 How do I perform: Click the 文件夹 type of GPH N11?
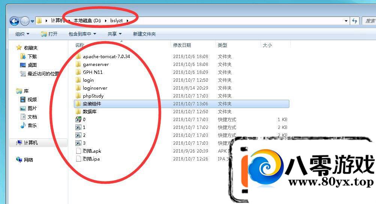tap(224, 72)
